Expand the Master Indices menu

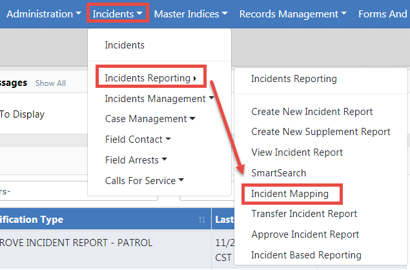click(x=190, y=14)
